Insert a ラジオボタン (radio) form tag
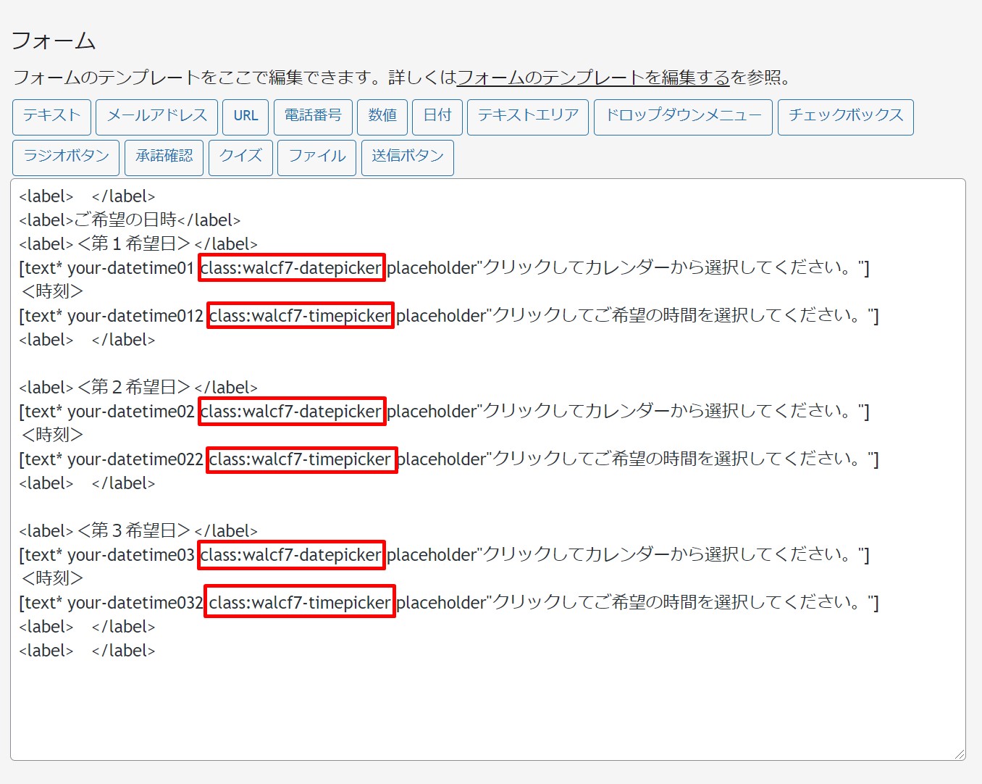 (x=65, y=157)
